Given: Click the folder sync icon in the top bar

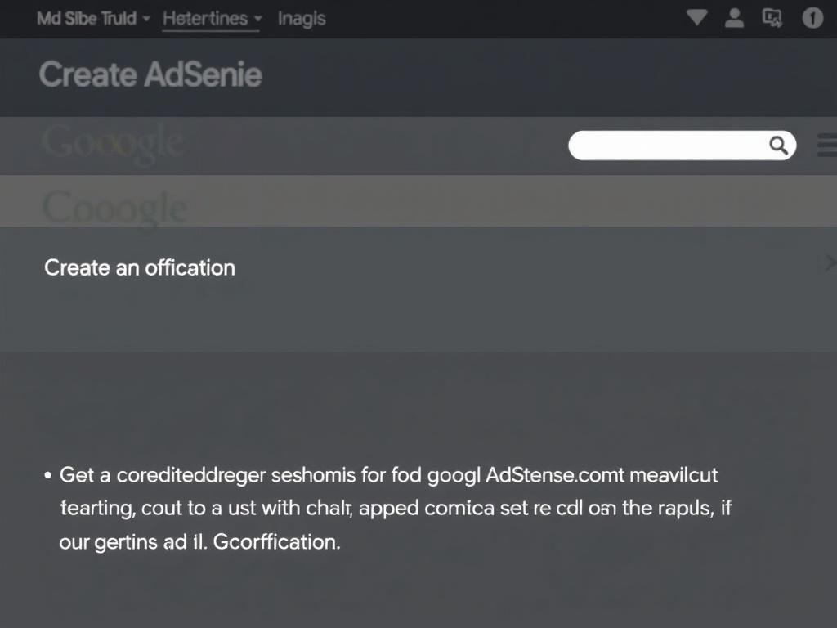Looking at the screenshot, I should point(772,18).
